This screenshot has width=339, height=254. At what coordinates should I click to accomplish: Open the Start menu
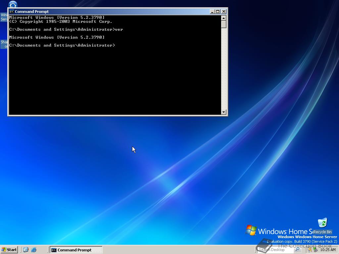point(9,250)
